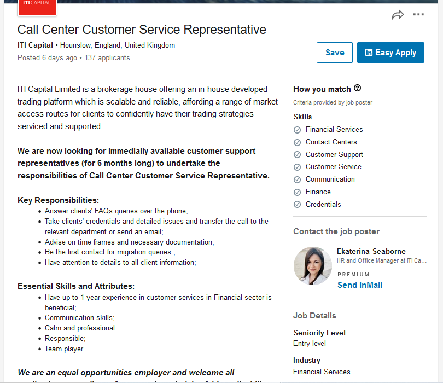The height and width of the screenshot is (383, 443).
Task: Click the ITI Capital red logo
Action: coord(37,7)
